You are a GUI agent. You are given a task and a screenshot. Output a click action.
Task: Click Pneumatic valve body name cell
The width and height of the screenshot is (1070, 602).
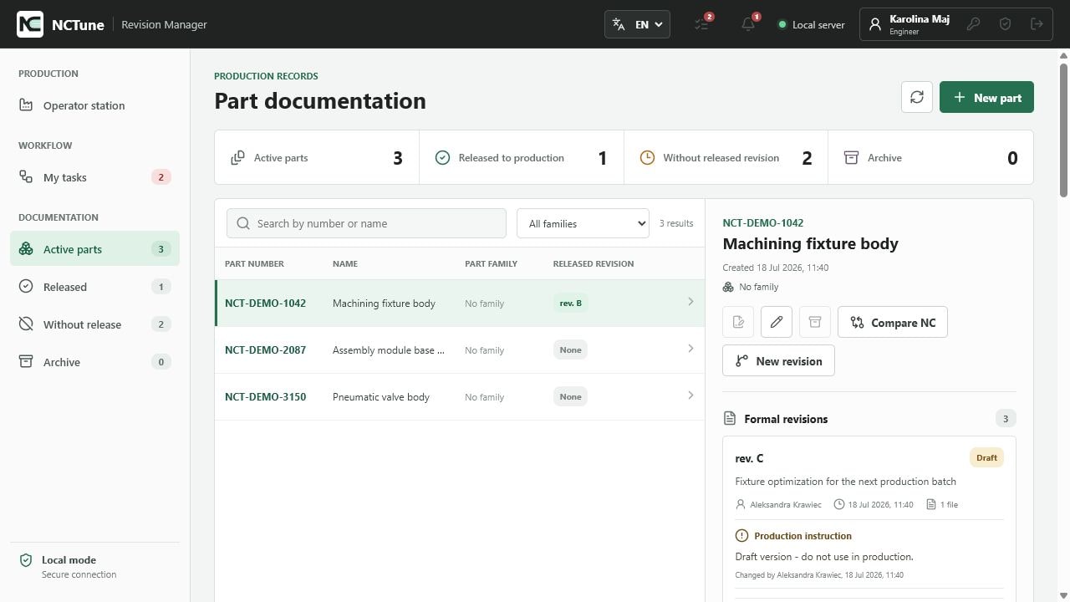pos(381,396)
